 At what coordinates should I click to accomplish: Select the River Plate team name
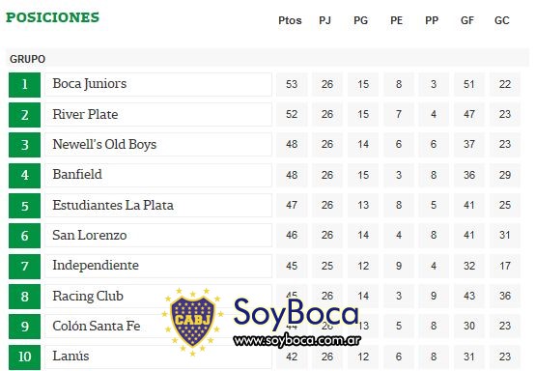(x=85, y=114)
